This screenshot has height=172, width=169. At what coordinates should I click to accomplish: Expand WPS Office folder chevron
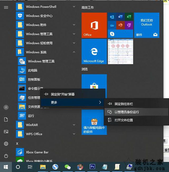pyautogui.click(x=74, y=134)
